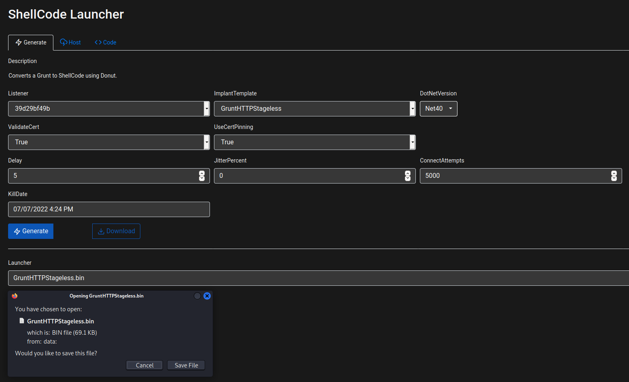Click Save File in the dialog
This screenshot has width=629, height=382.
point(186,365)
